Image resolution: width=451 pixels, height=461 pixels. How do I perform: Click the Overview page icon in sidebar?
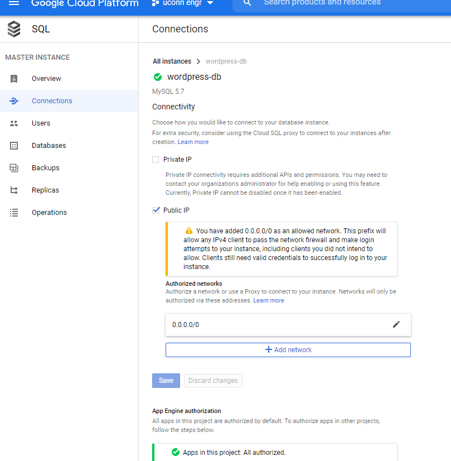tap(14, 79)
